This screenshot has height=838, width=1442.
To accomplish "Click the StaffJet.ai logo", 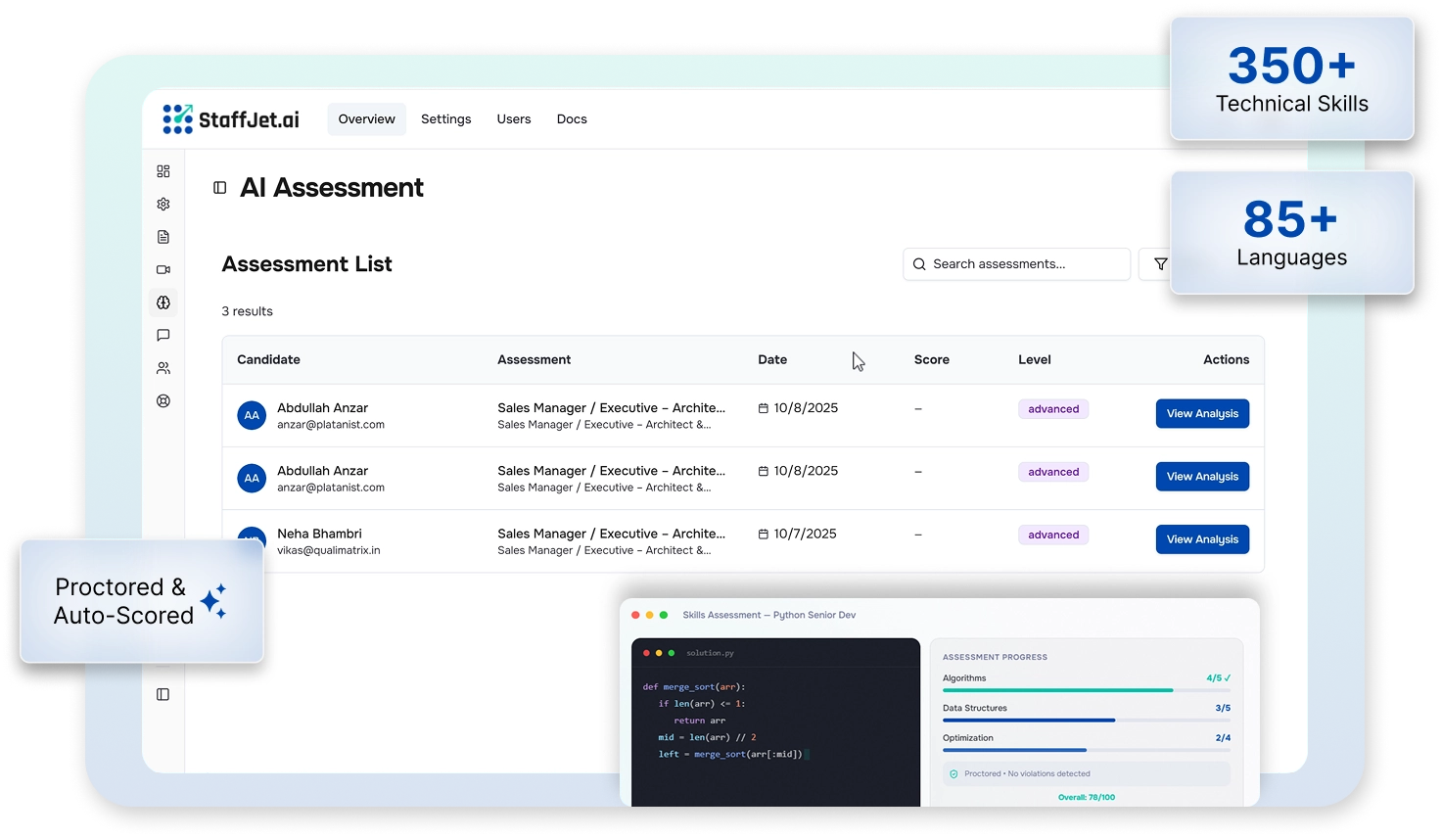I will [231, 119].
